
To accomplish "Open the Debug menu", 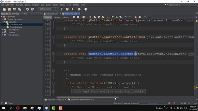I will coord(49,5).
